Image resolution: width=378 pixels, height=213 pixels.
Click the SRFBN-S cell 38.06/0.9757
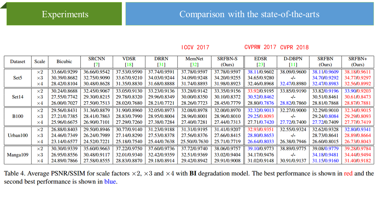click(x=227, y=149)
